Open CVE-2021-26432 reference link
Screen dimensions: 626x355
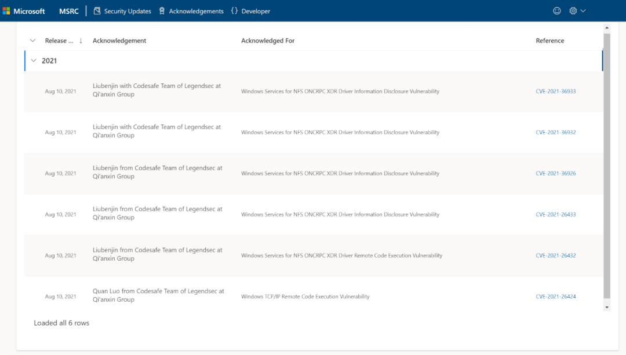[x=556, y=255]
